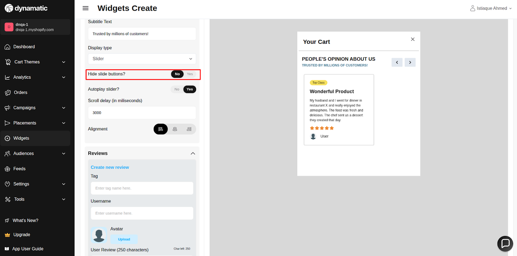Click the Campaigns megaphone icon
517x256 pixels.
pos(7,108)
